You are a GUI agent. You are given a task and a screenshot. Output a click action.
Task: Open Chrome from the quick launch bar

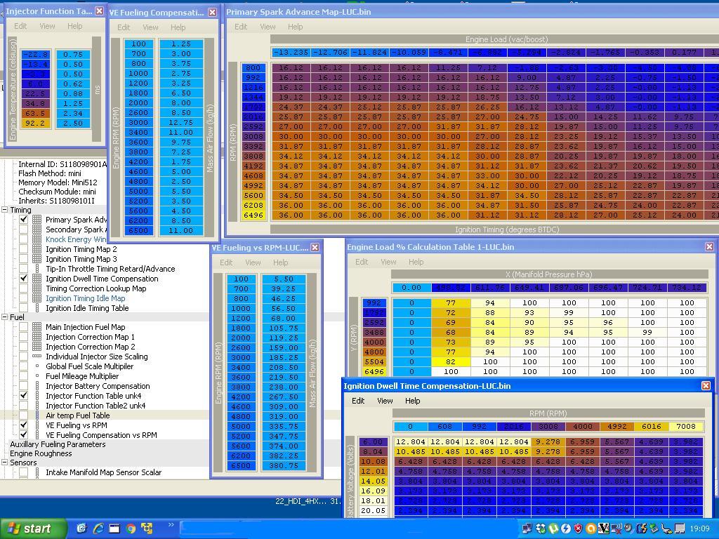tap(131, 528)
